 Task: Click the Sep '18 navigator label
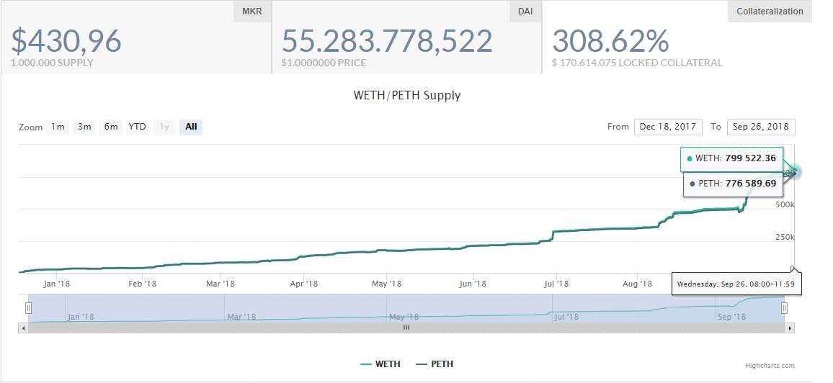[x=731, y=317]
